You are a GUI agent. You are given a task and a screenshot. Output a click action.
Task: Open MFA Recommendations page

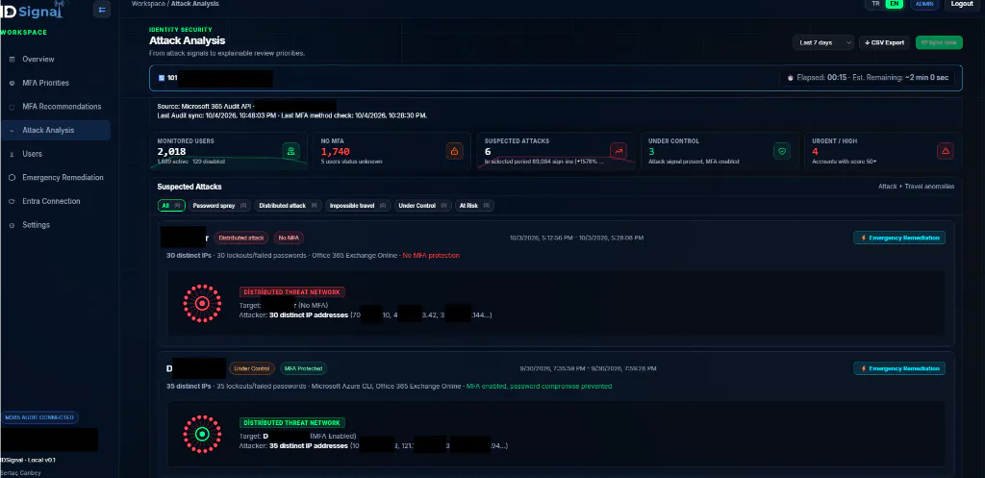[x=55, y=107]
